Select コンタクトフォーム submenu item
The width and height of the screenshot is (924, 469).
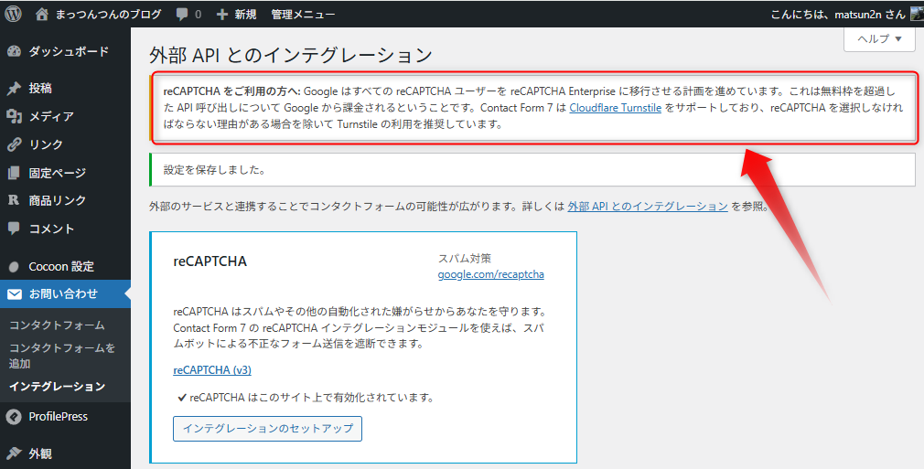(x=57, y=325)
